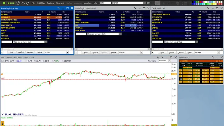
Task: Click the trash bin icon in the toolbar
Action: pos(177,3)
